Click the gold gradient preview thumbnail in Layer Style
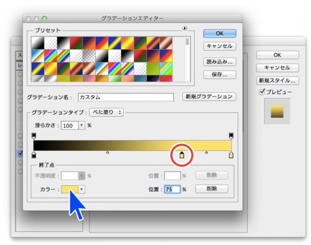This screenshot has height=245, width=311. (x=277, y=112)
